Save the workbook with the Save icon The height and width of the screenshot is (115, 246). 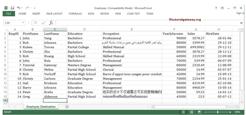[12, 8]
